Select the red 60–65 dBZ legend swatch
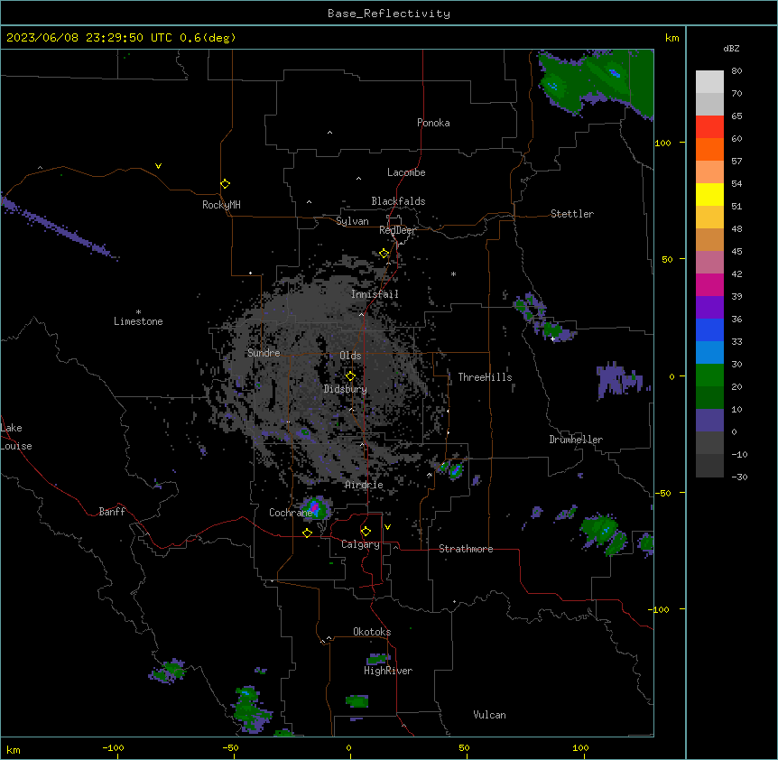The width and height of the screenshot is (778, 760). click(x=709, y=127)
